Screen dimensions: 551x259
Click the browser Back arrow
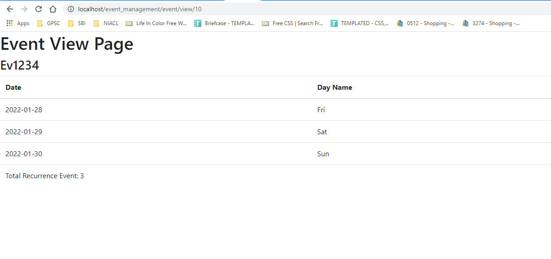click(x=10, y=9)
